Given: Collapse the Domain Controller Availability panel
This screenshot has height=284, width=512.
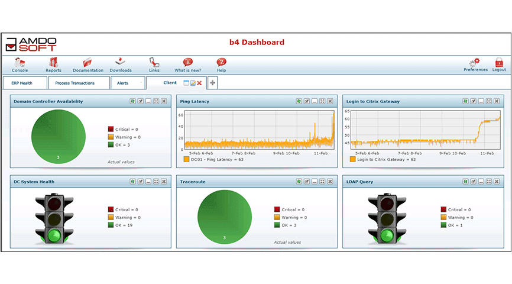Looking at the screenshot, I should tap(148, 101).
